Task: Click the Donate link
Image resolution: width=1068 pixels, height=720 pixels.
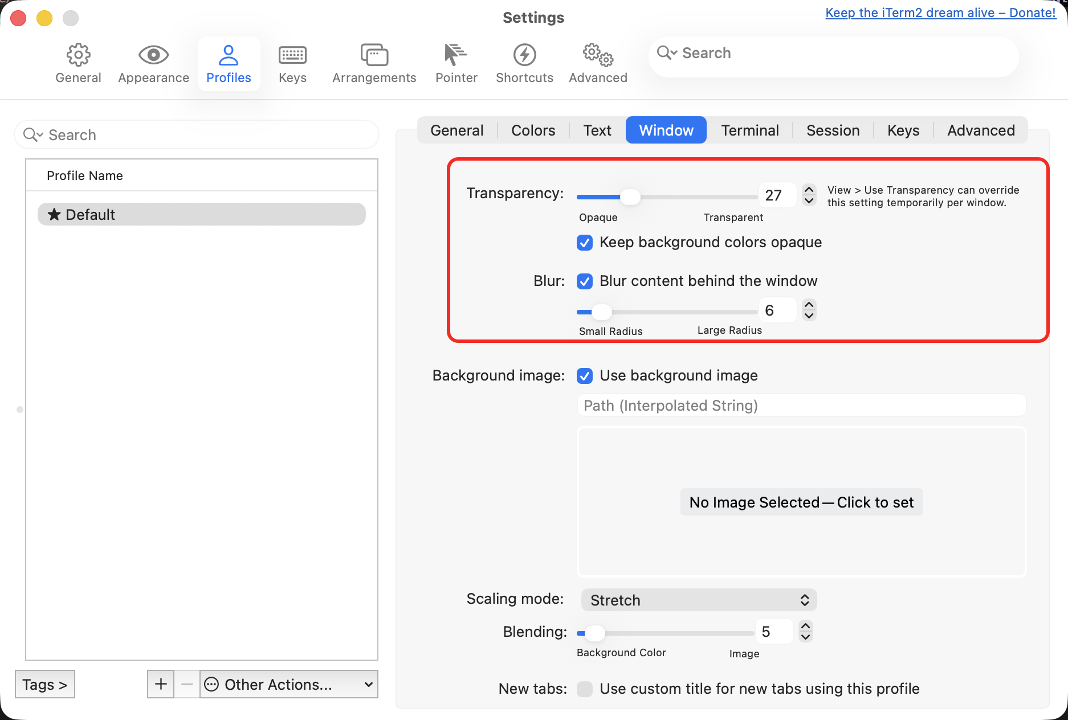Action: (940, 13)
